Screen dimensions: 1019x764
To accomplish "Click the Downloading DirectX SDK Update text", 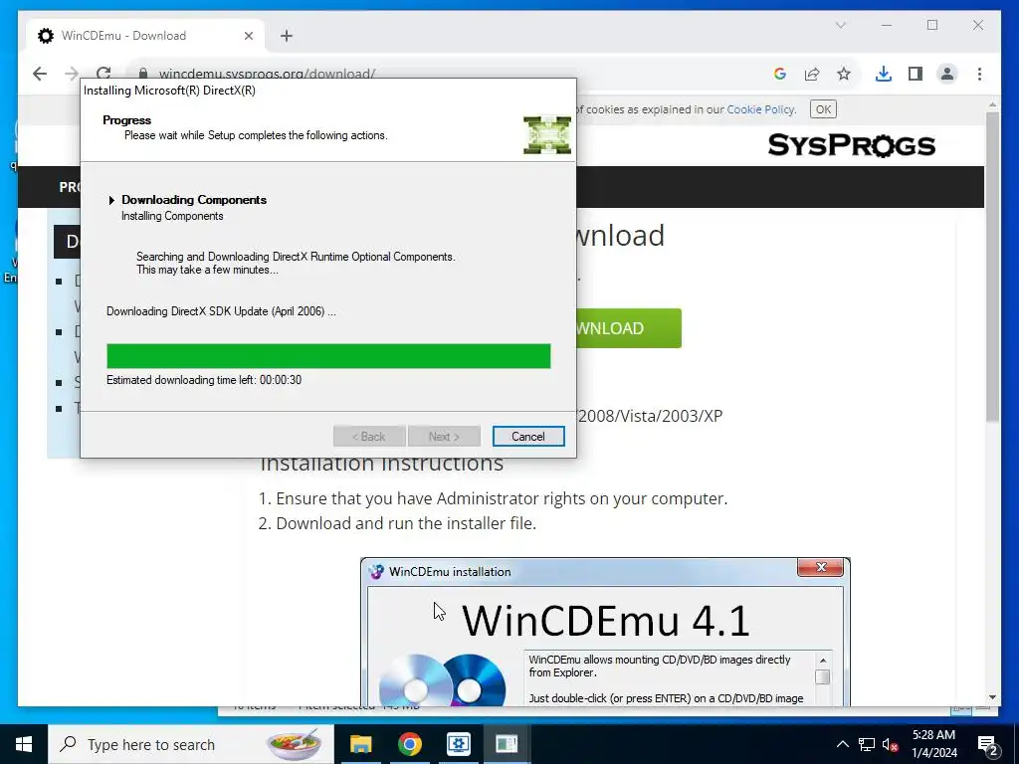I will 221,311.
